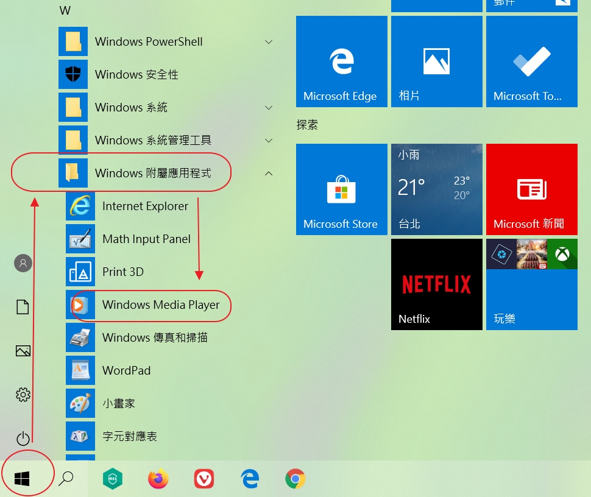This screenshot has height=497, width=591.
Task: Click the 探索 tile group heading
Action: (307, 125)
